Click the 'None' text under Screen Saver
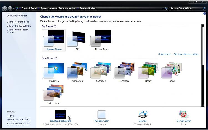The image size is (208, 130). point(184,124)
